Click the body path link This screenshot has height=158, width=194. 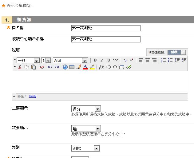[33, 96]
